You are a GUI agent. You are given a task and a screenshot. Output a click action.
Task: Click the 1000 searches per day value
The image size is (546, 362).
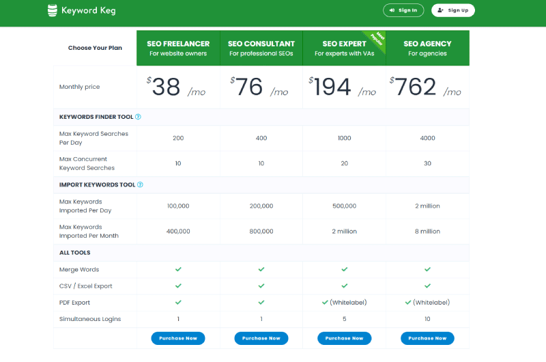coord(345,138)
